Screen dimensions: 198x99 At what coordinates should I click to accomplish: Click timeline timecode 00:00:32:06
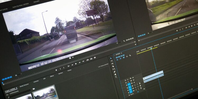(x=120, y=56)
